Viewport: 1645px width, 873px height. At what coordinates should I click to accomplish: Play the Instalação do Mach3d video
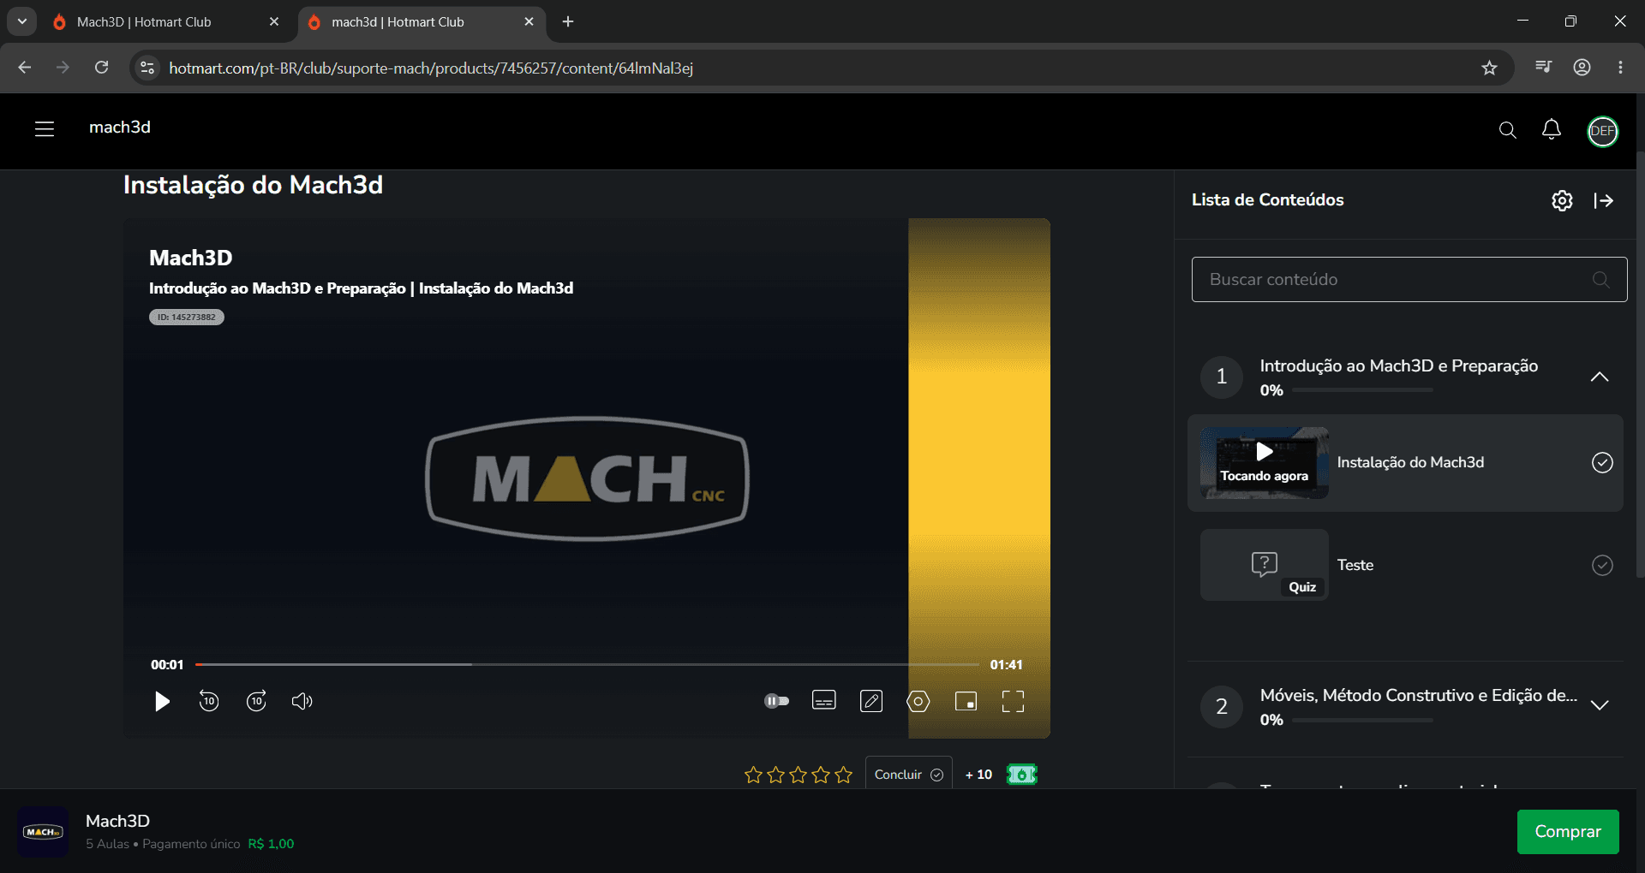162,702
